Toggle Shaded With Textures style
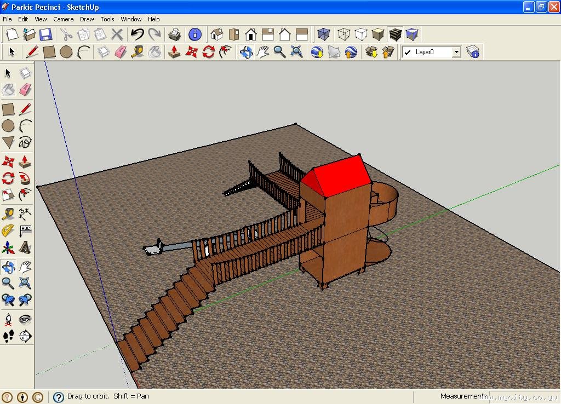 [x=395, y=34]
